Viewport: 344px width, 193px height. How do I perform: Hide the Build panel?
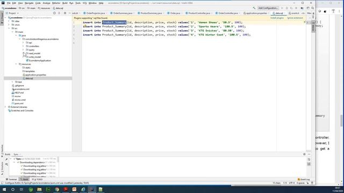point(309,154)
